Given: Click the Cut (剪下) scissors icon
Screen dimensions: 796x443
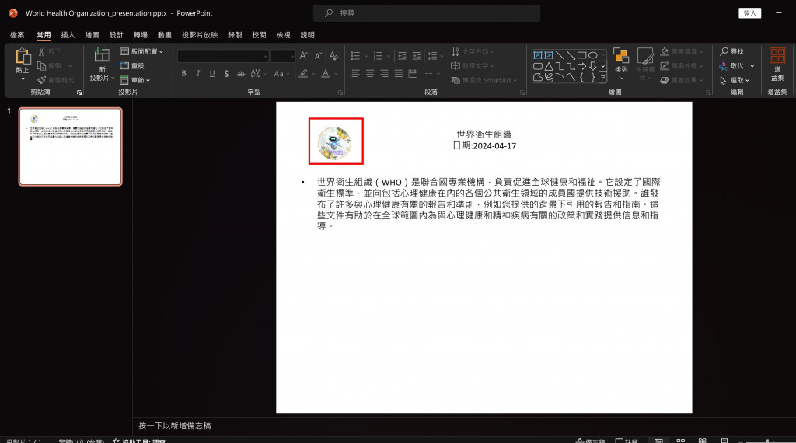Looking at the screenshot, I should [42, 52].
